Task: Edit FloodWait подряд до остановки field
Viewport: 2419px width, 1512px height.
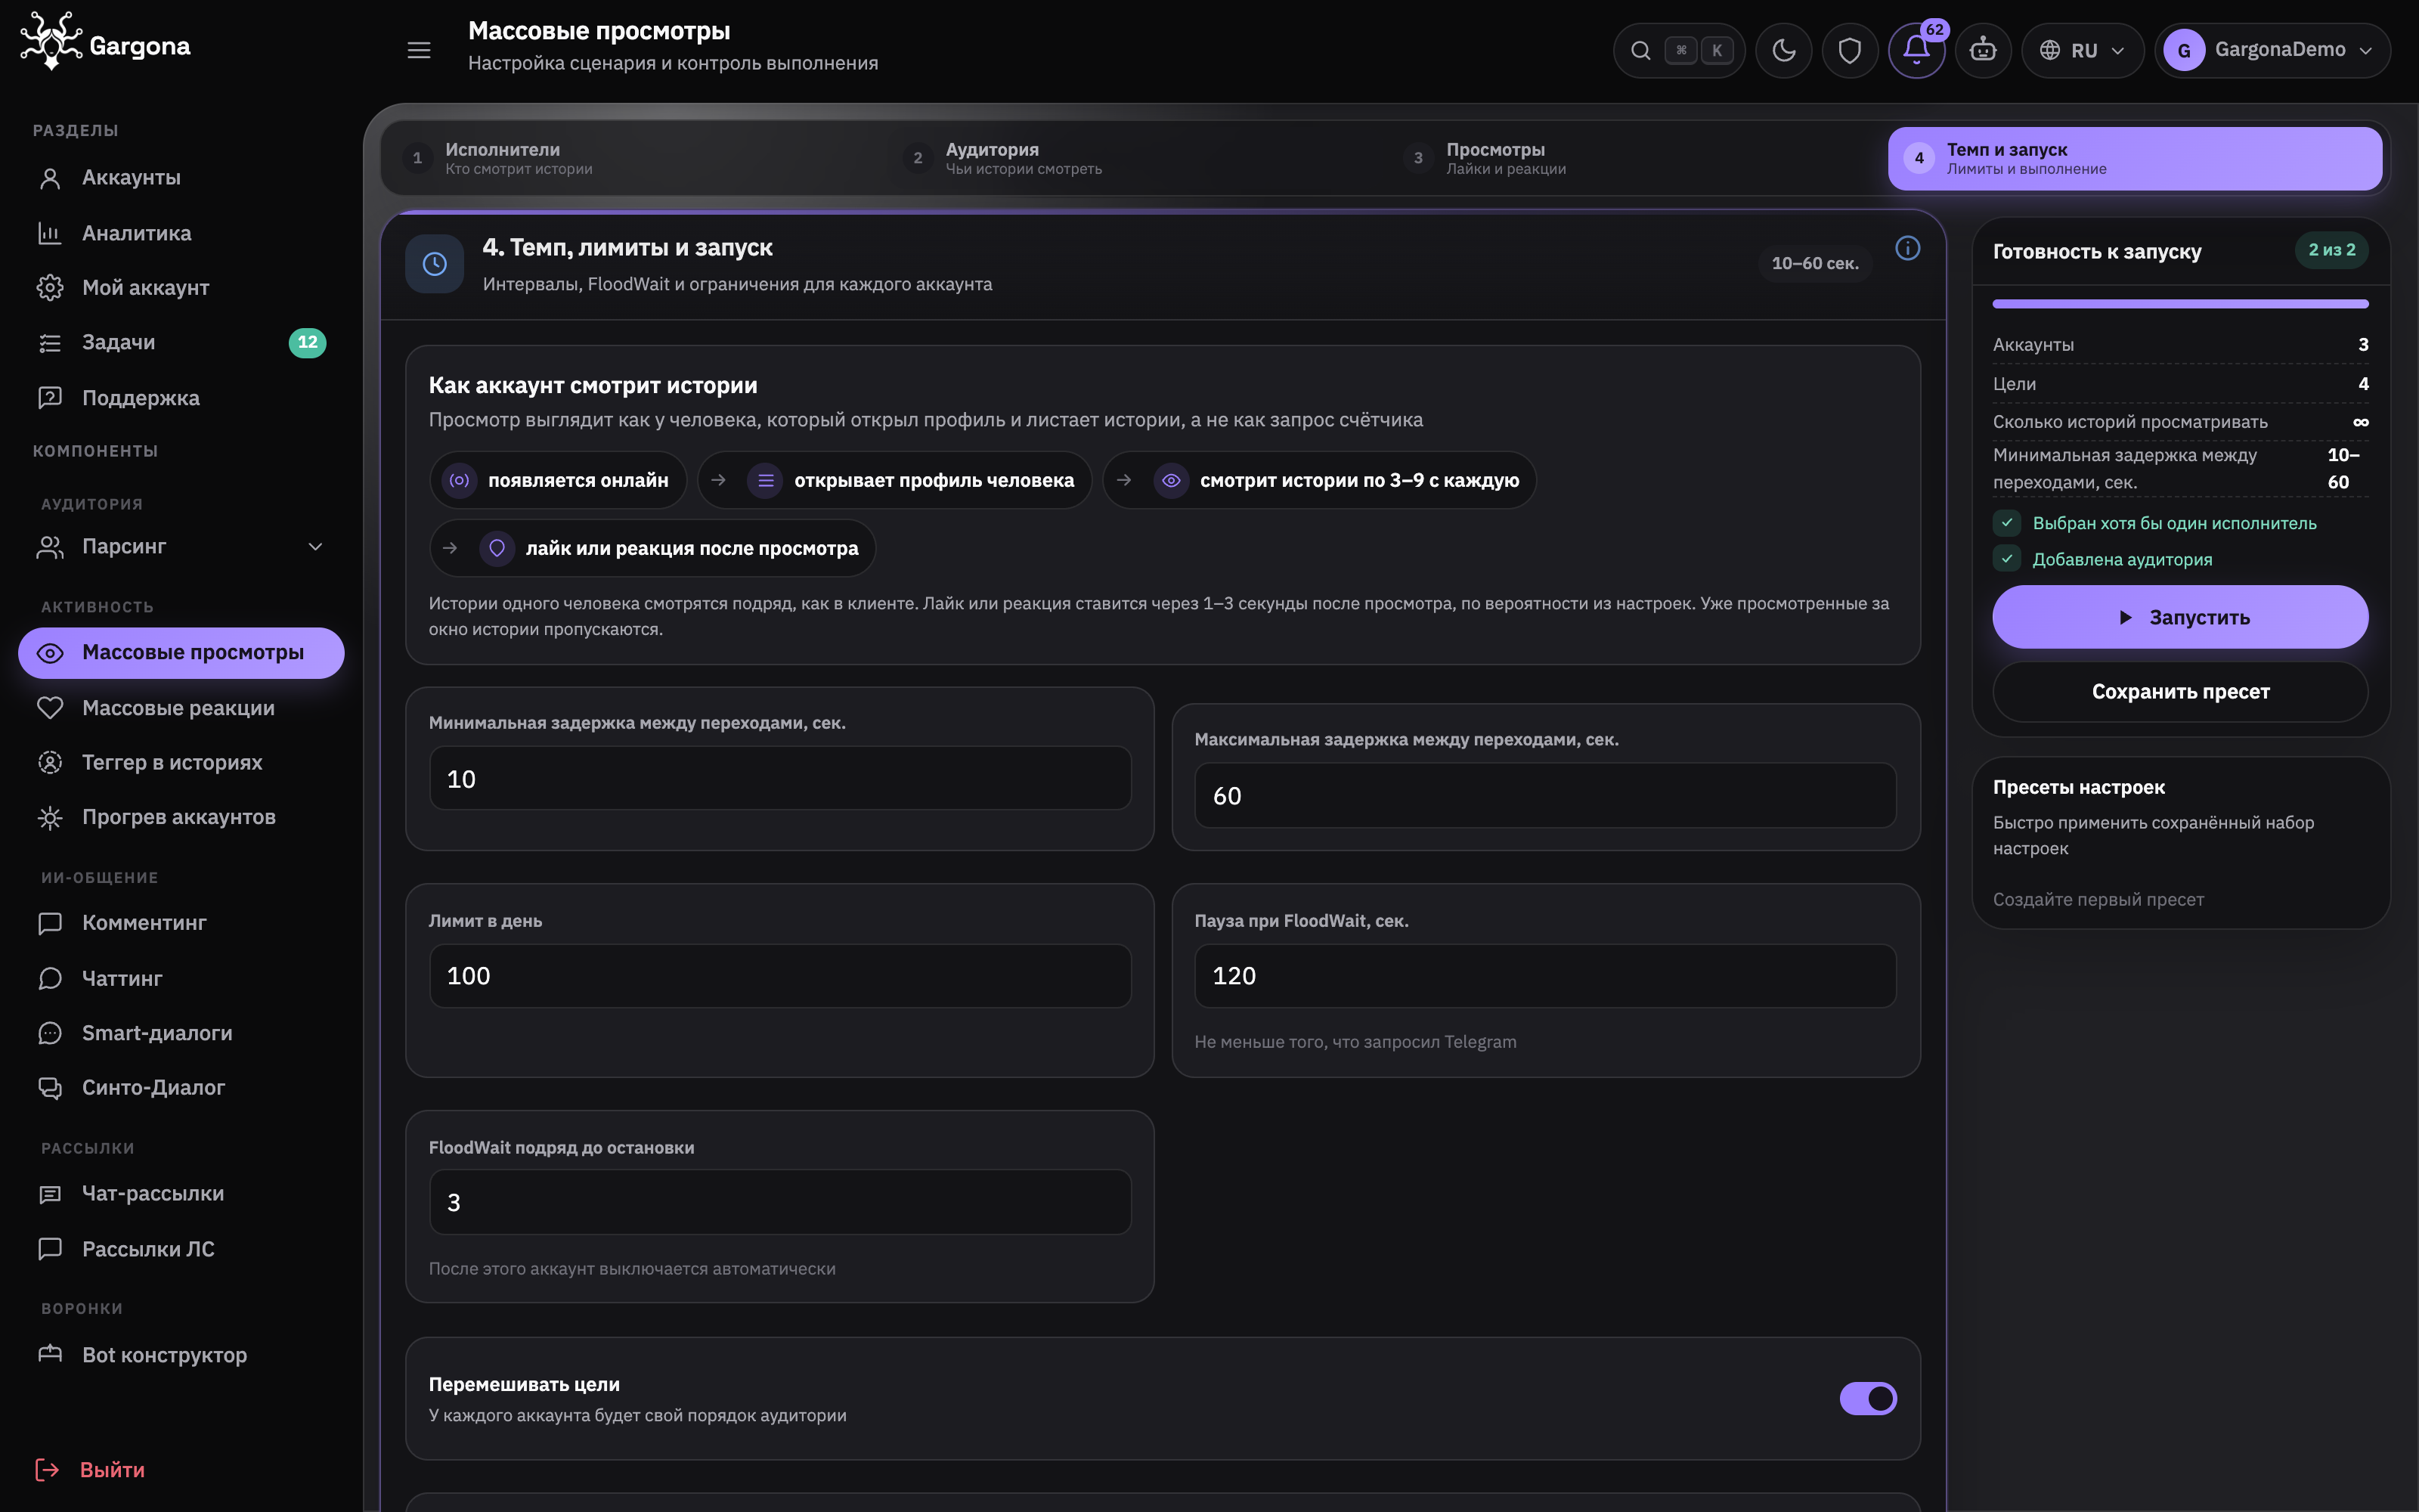Action: [779, 1202]
